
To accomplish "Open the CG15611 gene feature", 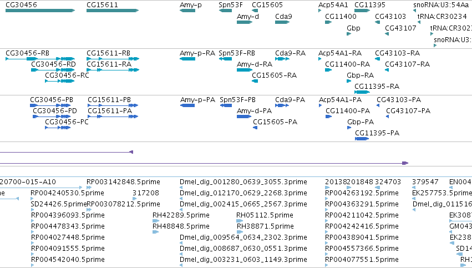I will coord(113,11).
